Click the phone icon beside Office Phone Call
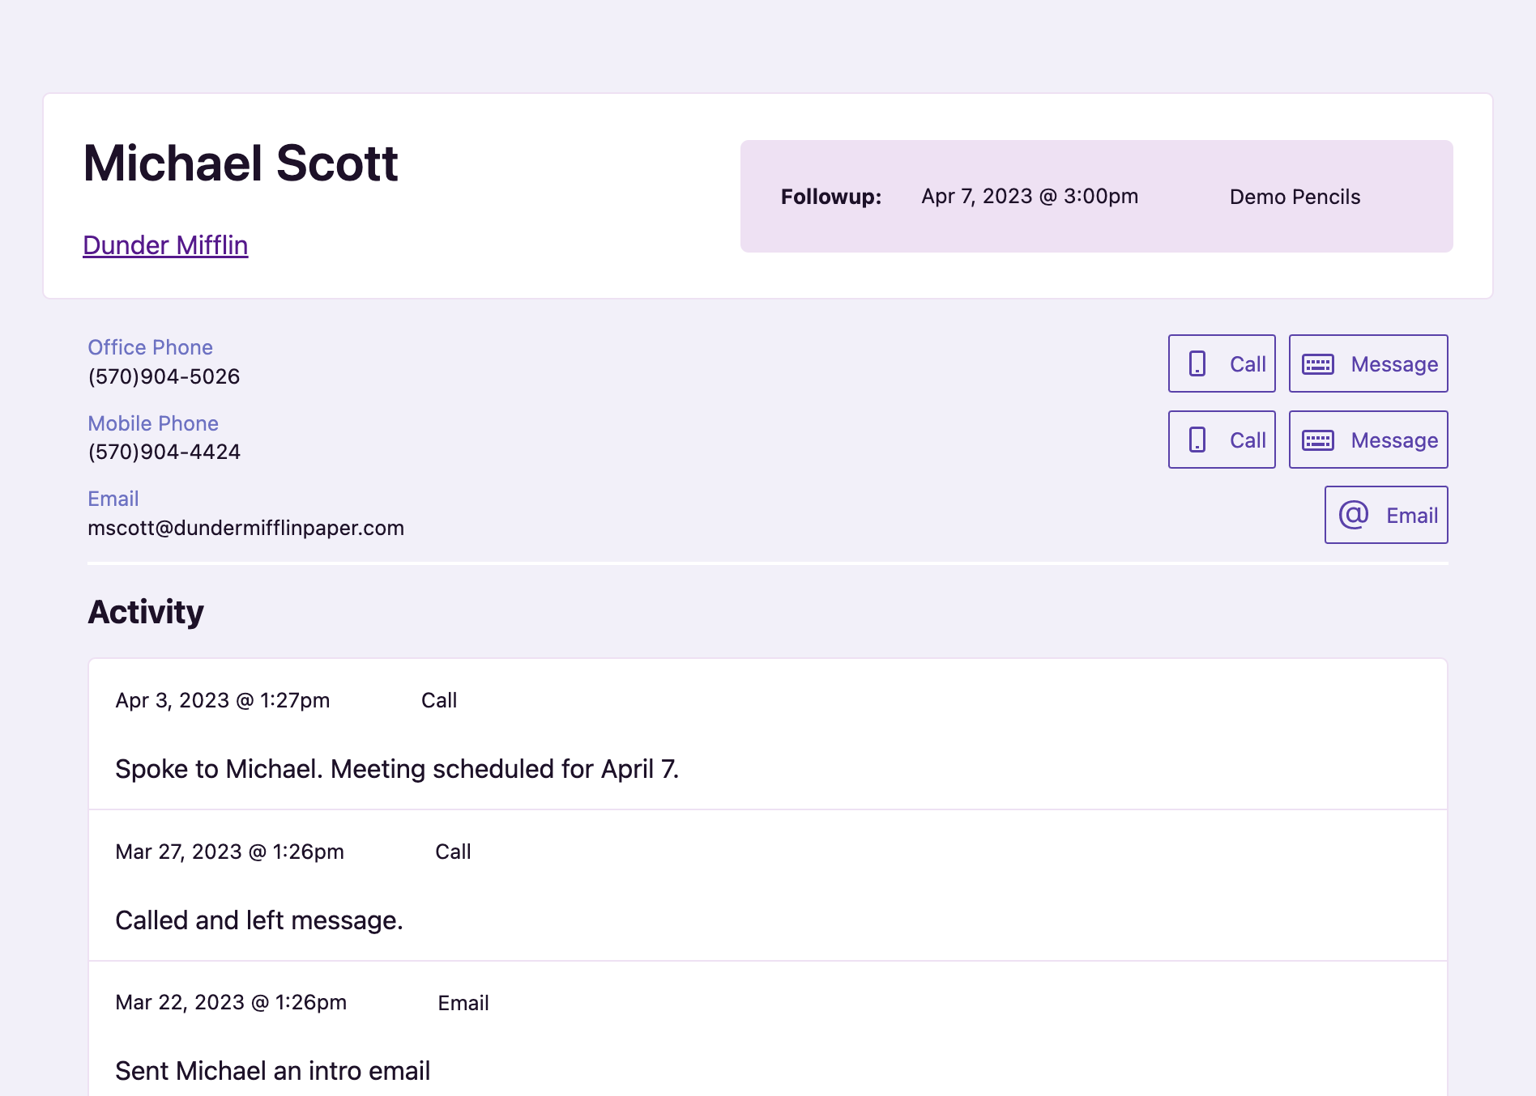This screenshot has height=1096, width=1536. pos(1197,363)
